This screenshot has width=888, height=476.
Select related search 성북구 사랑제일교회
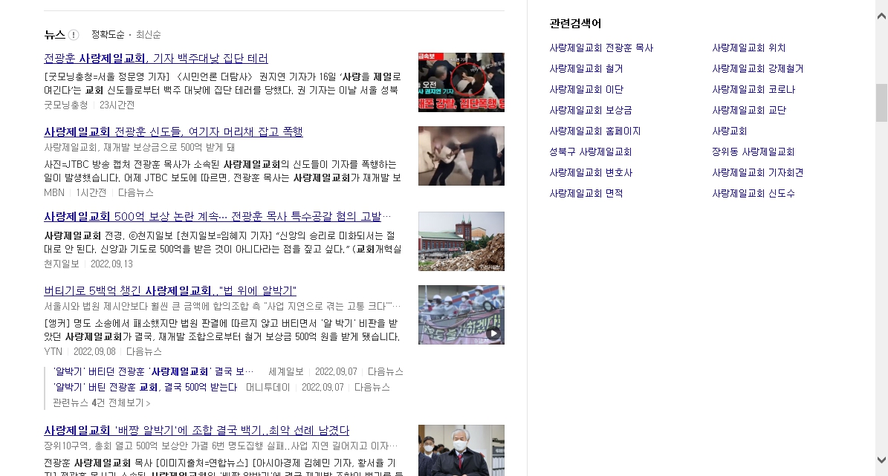click(x=590, y=151)
